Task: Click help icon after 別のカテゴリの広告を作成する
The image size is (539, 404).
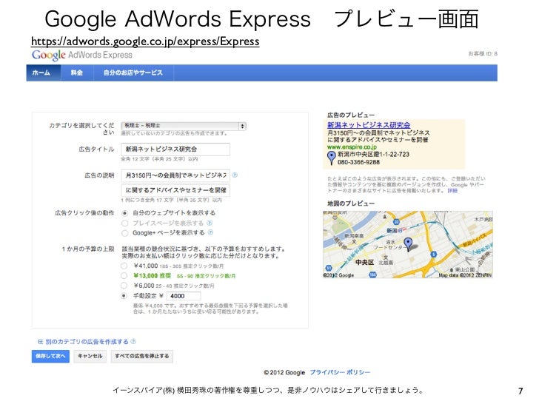Action: [x=133, y=342]
